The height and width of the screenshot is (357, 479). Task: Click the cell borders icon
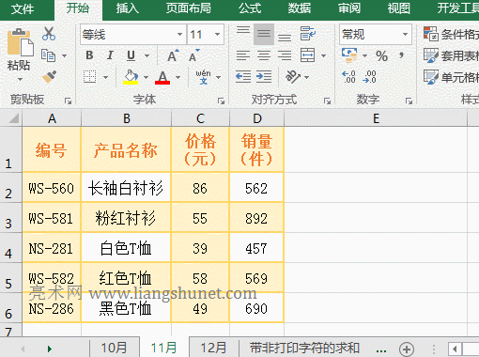click(x=89, y=77)
